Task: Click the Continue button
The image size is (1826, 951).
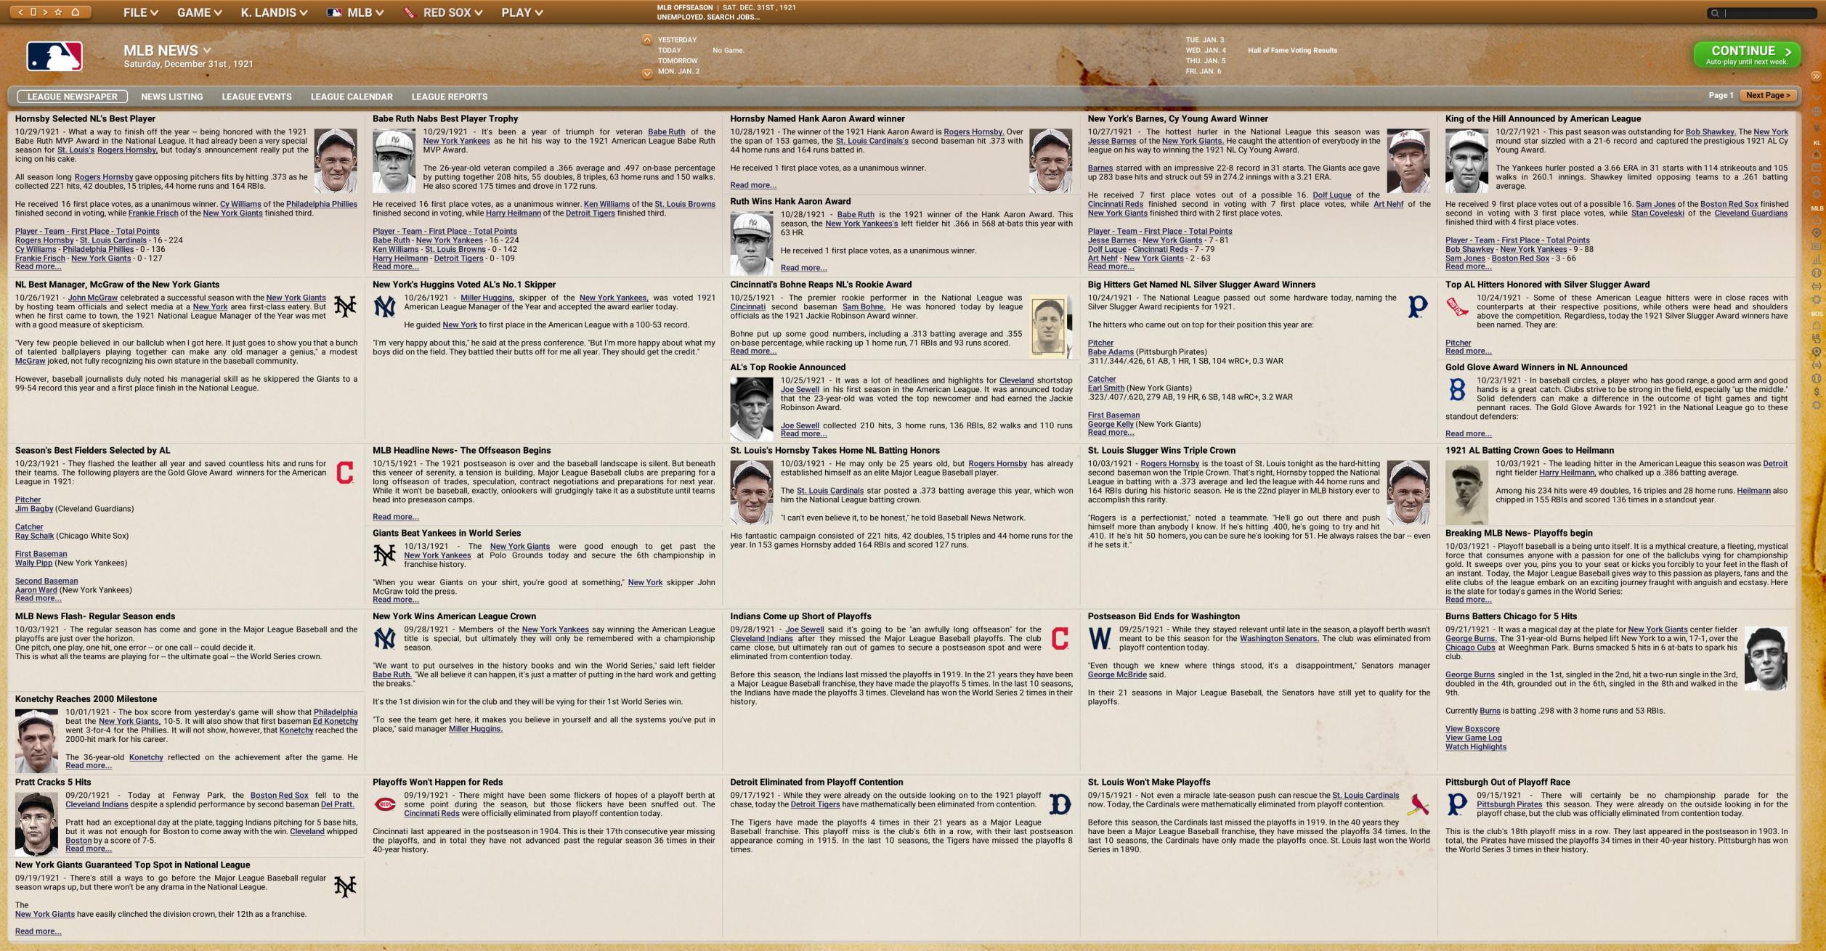Action: click(1747, 54)
